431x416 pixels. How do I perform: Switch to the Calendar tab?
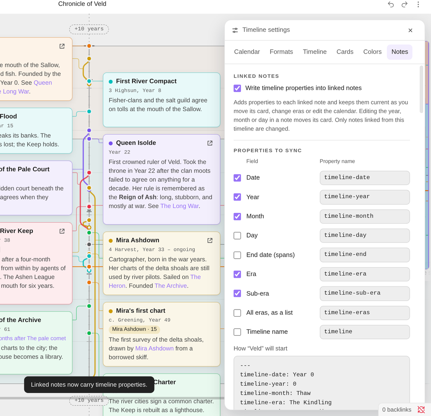247,52
